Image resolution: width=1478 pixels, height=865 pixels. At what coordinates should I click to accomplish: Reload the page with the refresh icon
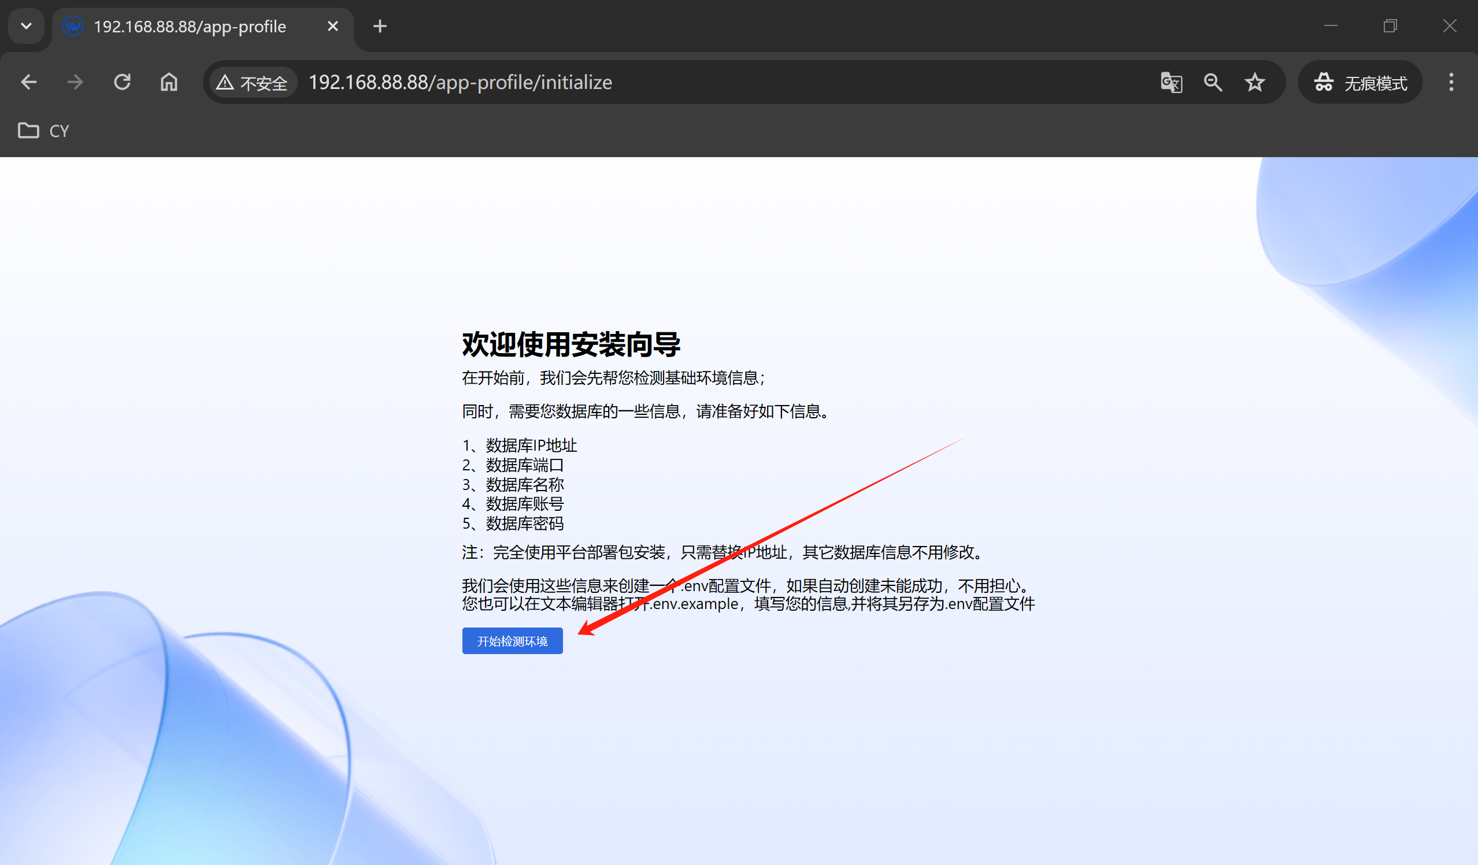[x=122, y=82]
